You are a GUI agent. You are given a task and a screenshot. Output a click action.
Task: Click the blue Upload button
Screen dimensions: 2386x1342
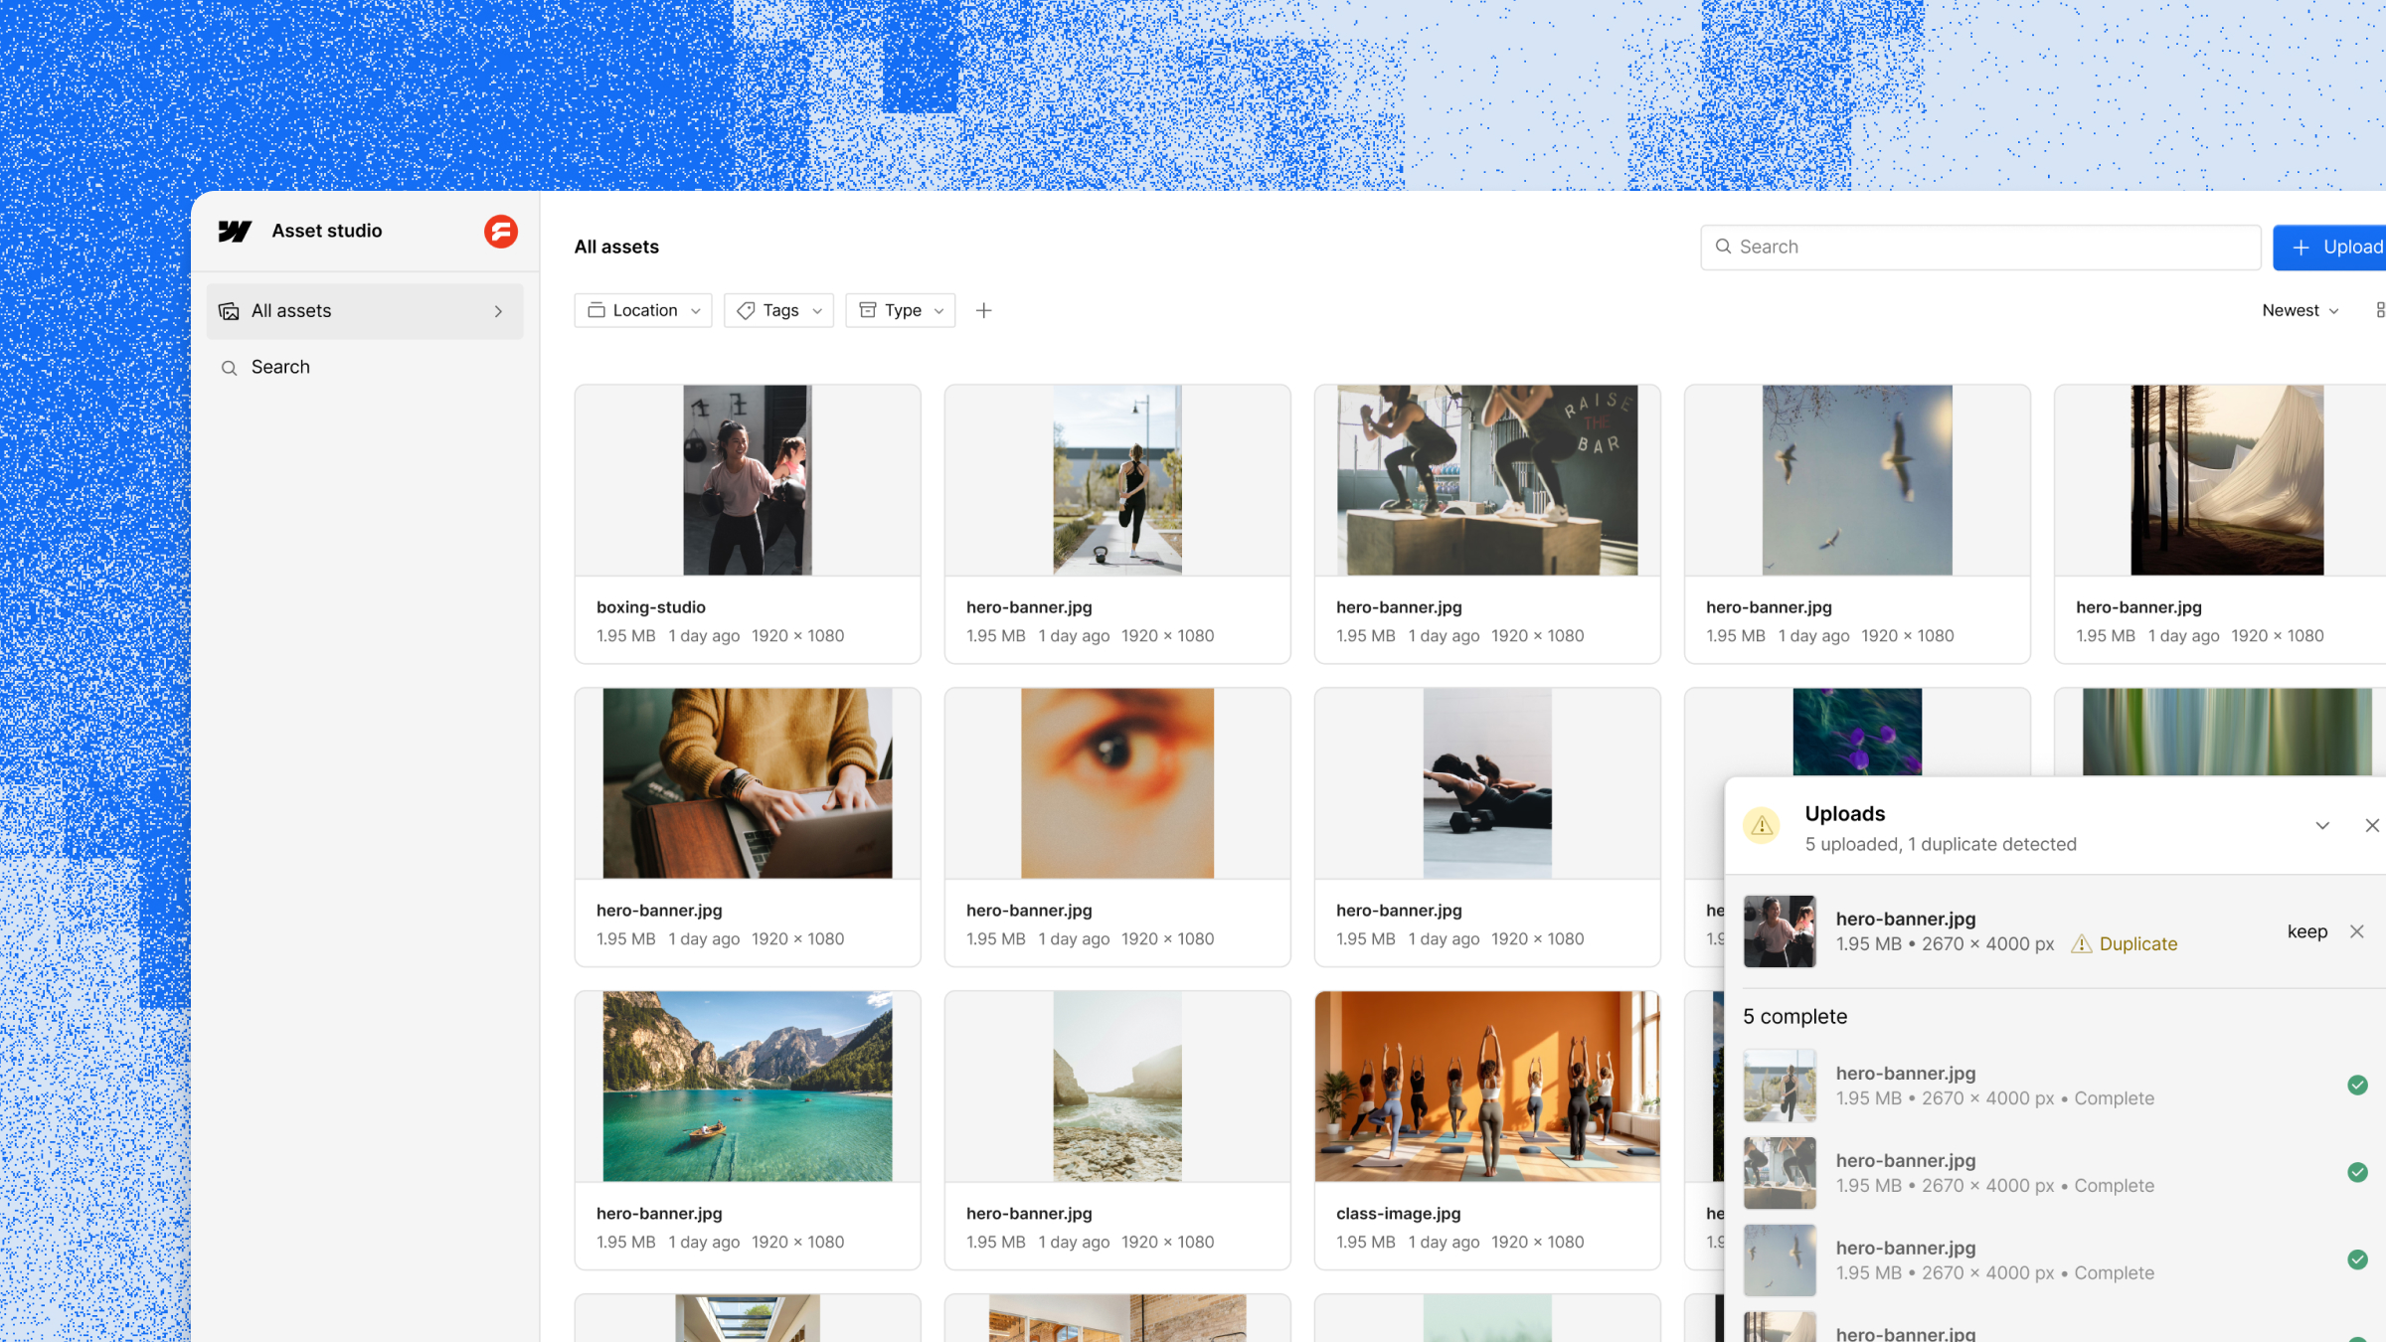[2330, 247]
